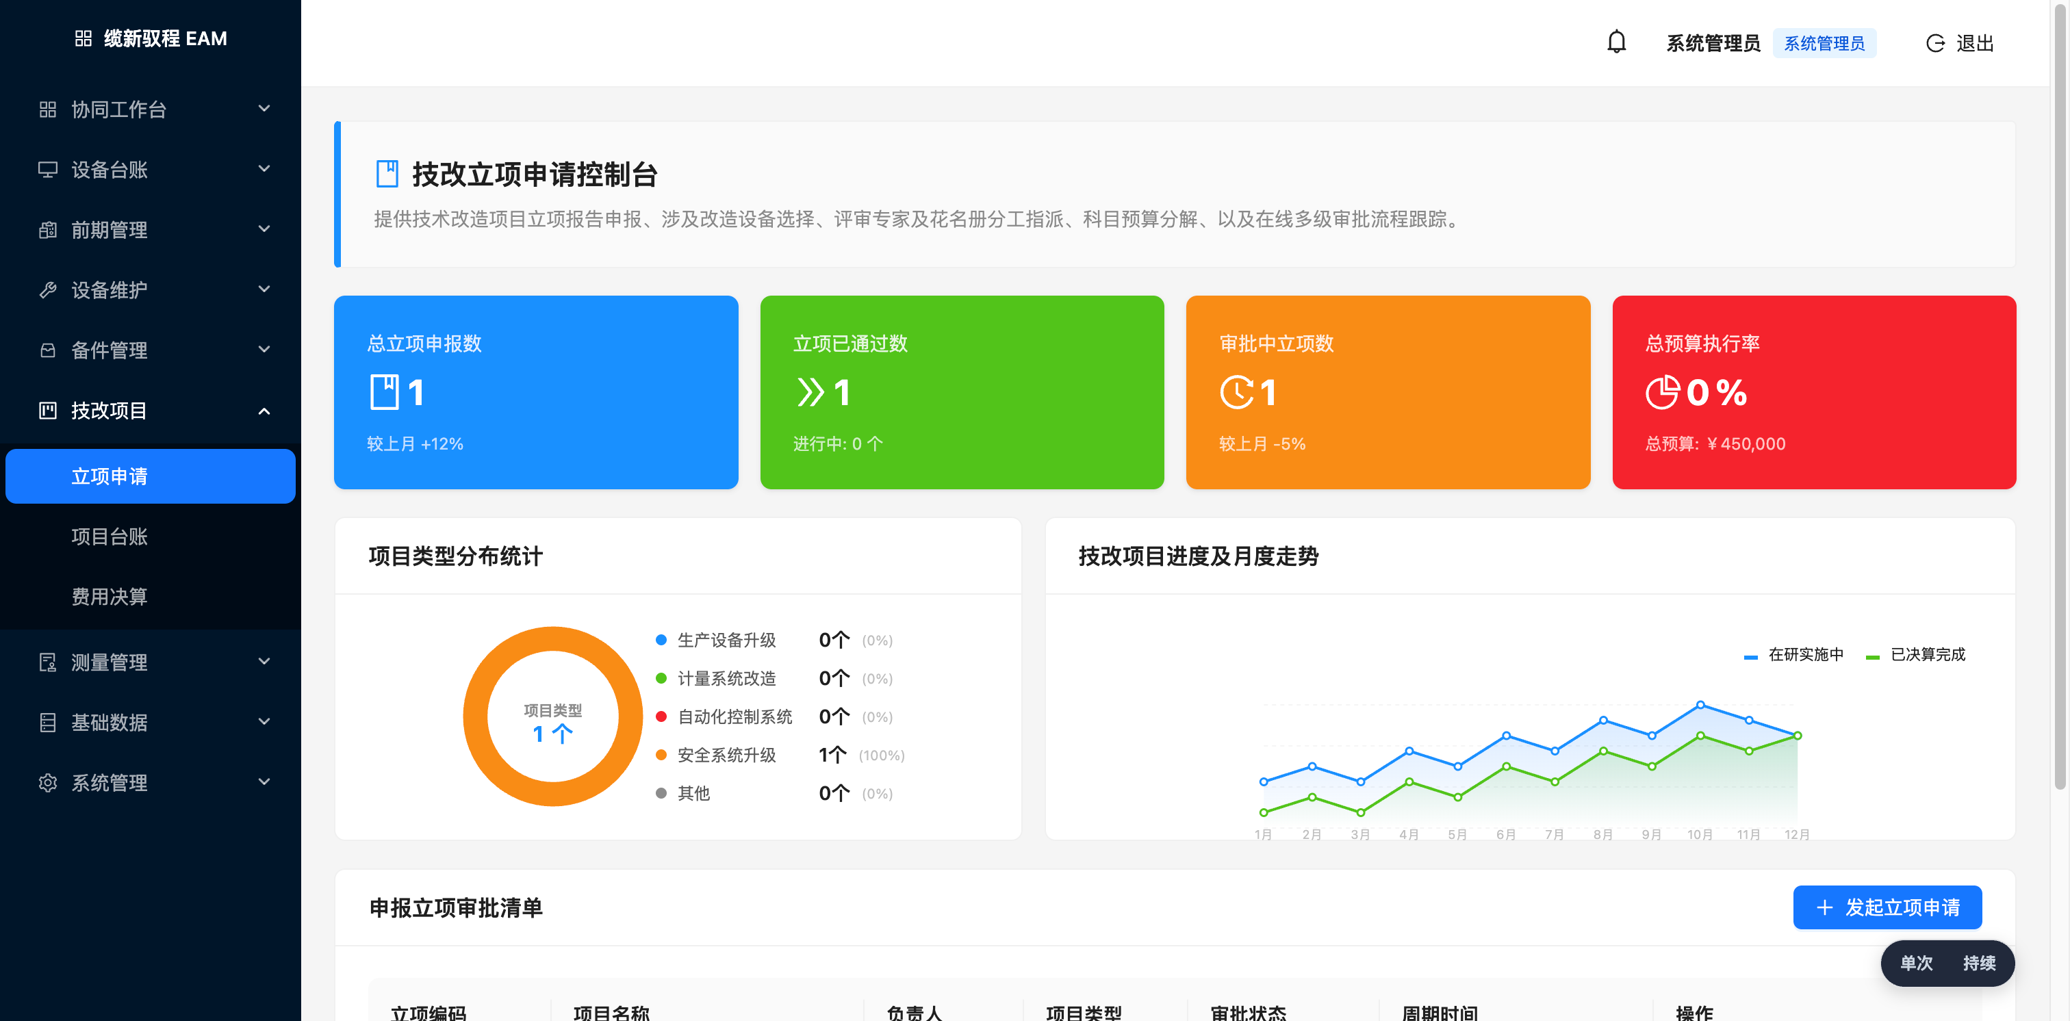
Task: Click the clock icon in 审批中立项数 card
Action: [x=1236, y=392]
